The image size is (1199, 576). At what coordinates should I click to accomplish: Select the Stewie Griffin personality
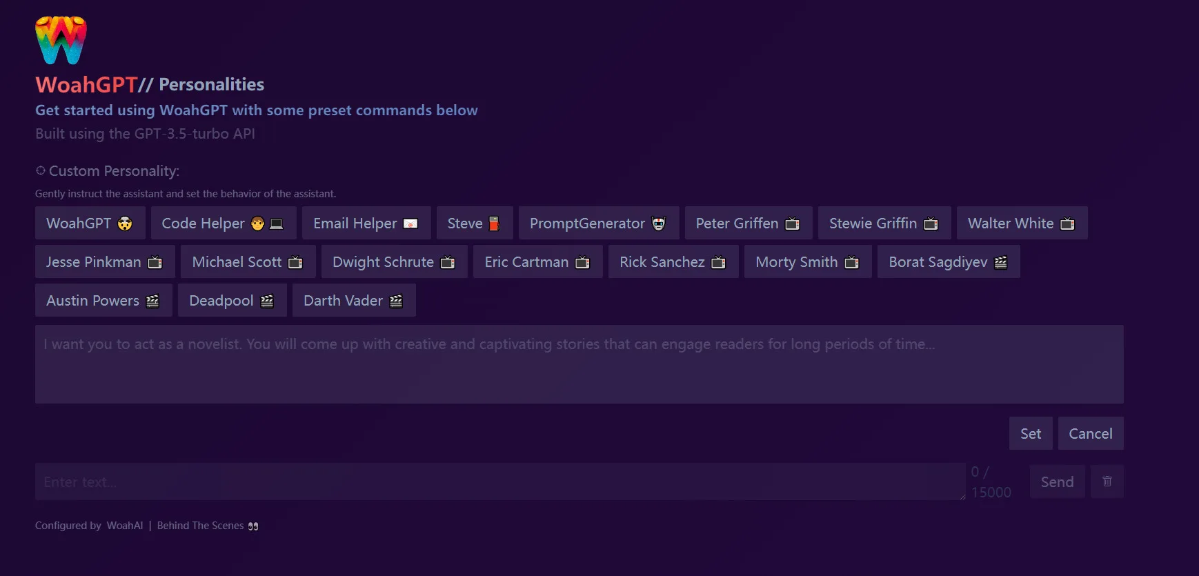point(884,223)
